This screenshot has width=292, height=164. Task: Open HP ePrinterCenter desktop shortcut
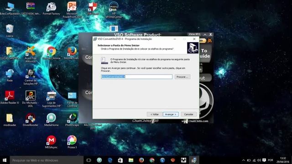tap(114, 10)
